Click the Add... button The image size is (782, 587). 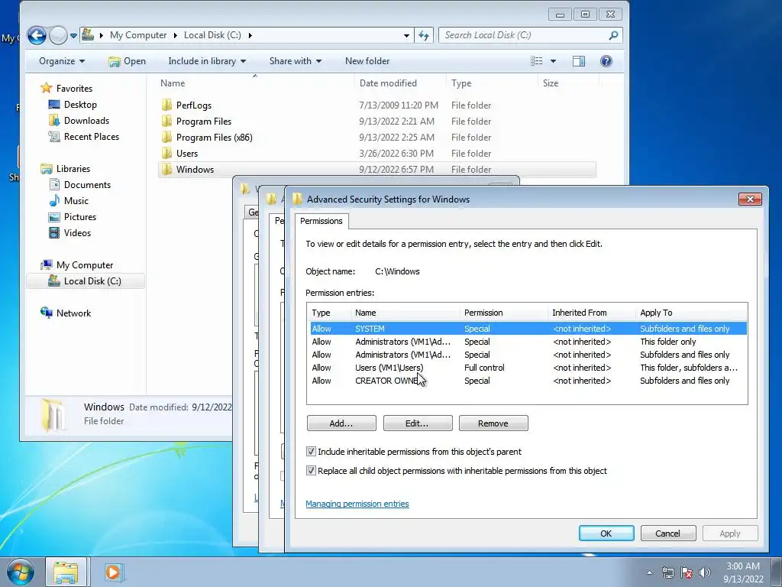point(341,423)
